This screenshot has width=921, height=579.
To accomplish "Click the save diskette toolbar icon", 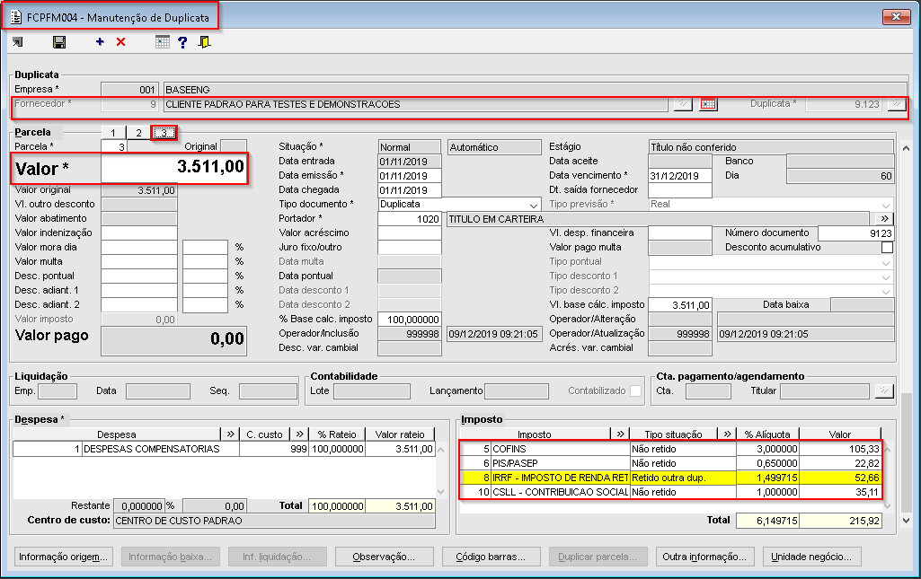I will tap(59, 42).
